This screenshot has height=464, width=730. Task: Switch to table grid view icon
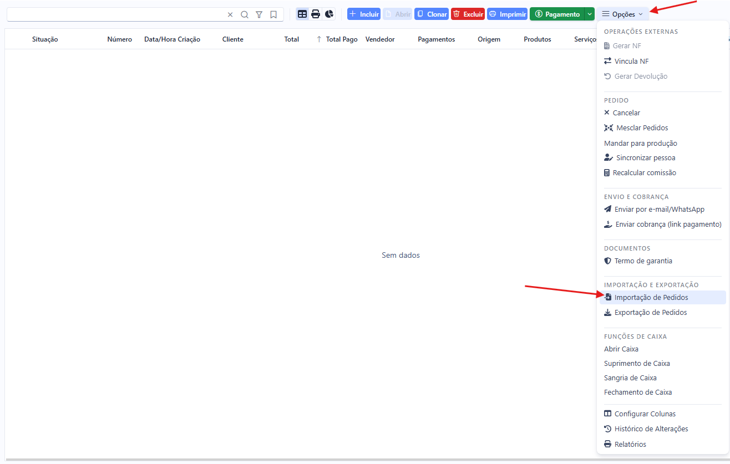click(x=302, y=14)
